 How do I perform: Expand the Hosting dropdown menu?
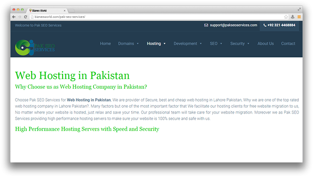coord(156,44)
